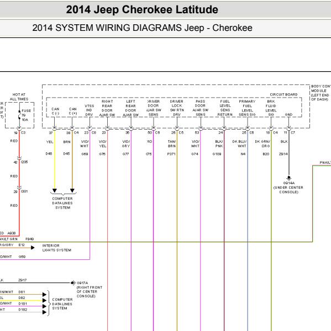The image size is (331, 331).
Task: Click circuit number 'G74'
Action: click(x=195, y=154)
